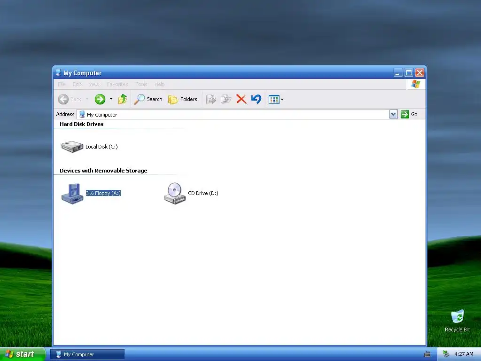Click the CD Drive (D:) label
The width and height of the screenshot is (481, 361).
tap(203, 193)
